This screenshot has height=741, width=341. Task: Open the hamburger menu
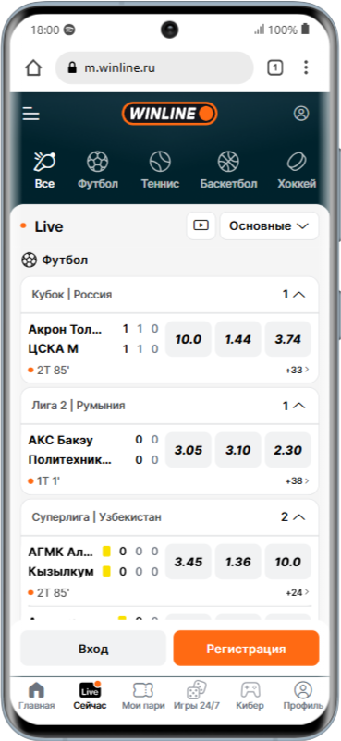pos(31,114)
